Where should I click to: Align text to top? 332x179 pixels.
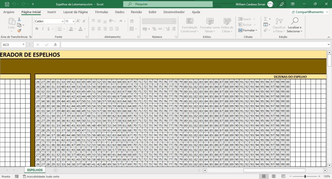(x=93, y=21)
